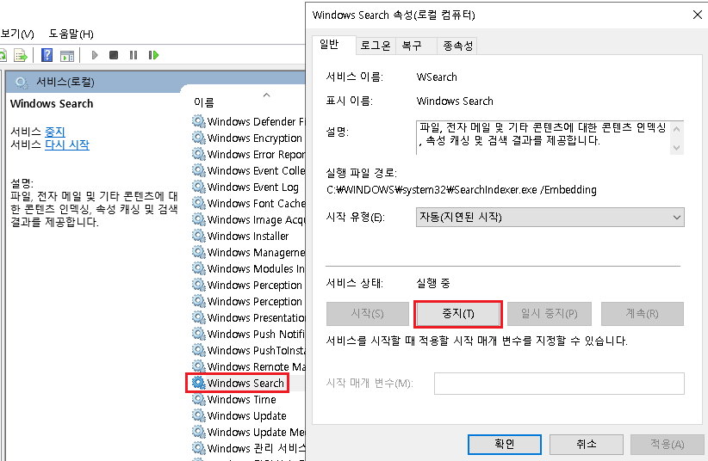Select Windows Manageme service row

click(248, 252)
